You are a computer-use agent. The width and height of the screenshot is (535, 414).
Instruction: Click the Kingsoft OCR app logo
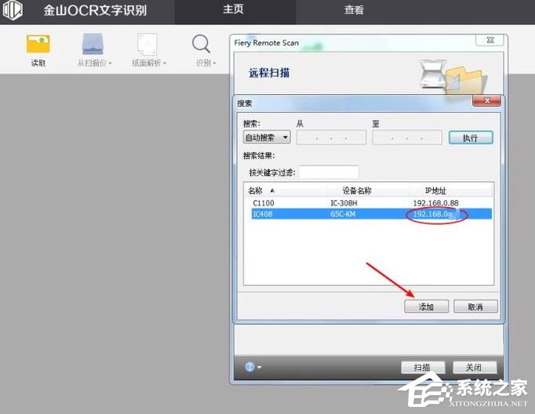17,11
